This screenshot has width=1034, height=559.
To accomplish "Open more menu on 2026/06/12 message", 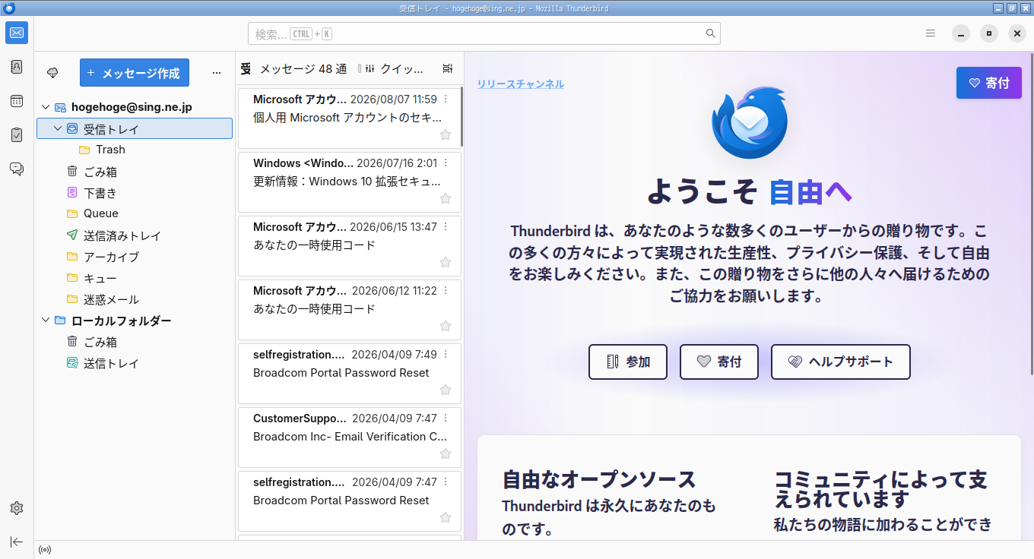I will [x=446, y=291].
